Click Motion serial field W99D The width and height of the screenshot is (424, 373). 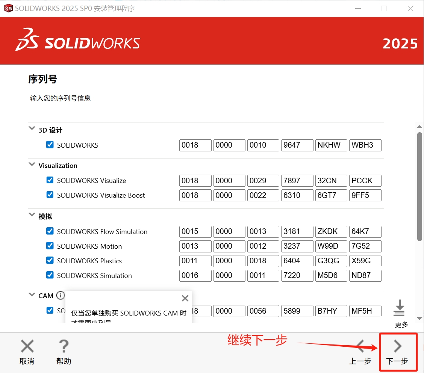[331, 246]
